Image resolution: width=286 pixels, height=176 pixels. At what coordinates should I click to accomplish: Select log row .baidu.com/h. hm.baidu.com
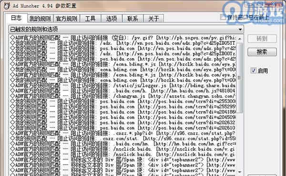(123, 91)
